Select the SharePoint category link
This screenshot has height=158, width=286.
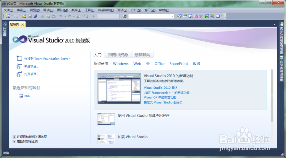[x=178, y=64]
